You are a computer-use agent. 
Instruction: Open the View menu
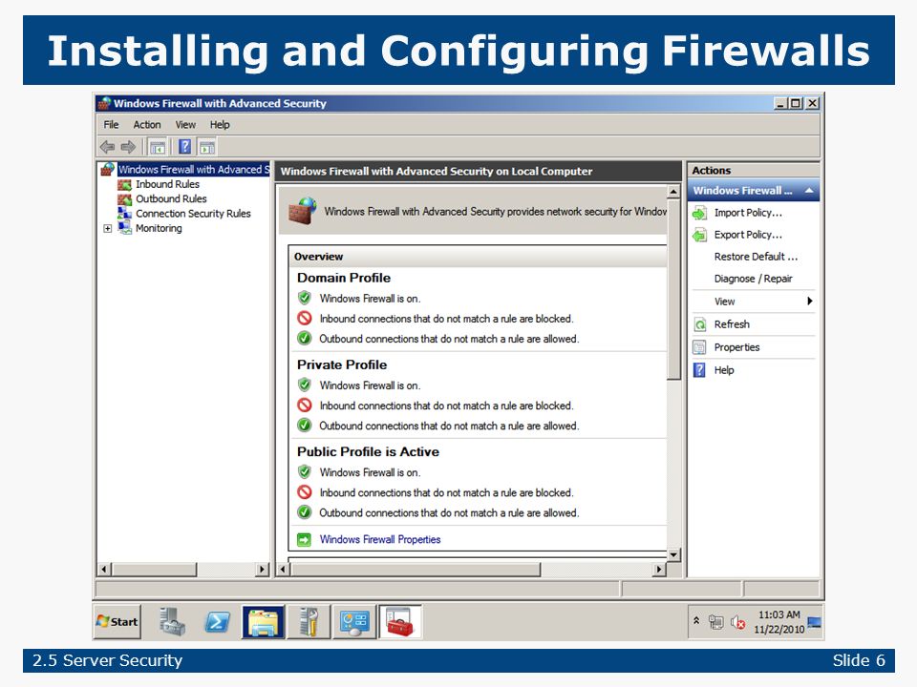pos(185,124)
